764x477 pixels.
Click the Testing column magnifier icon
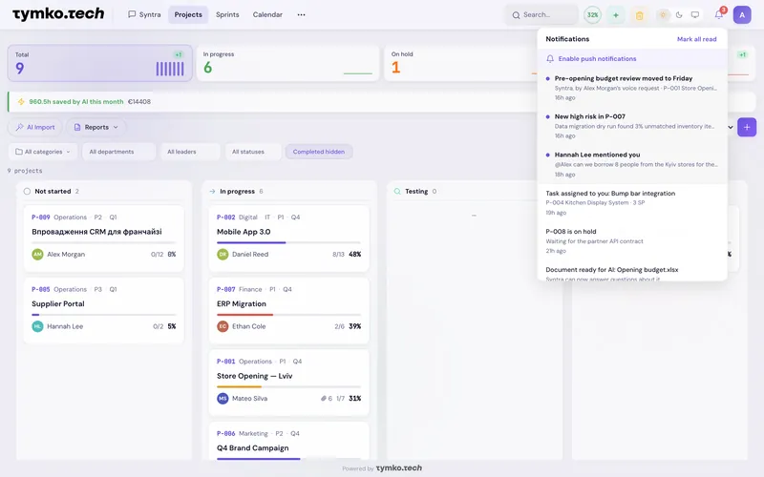pos(397,192)
